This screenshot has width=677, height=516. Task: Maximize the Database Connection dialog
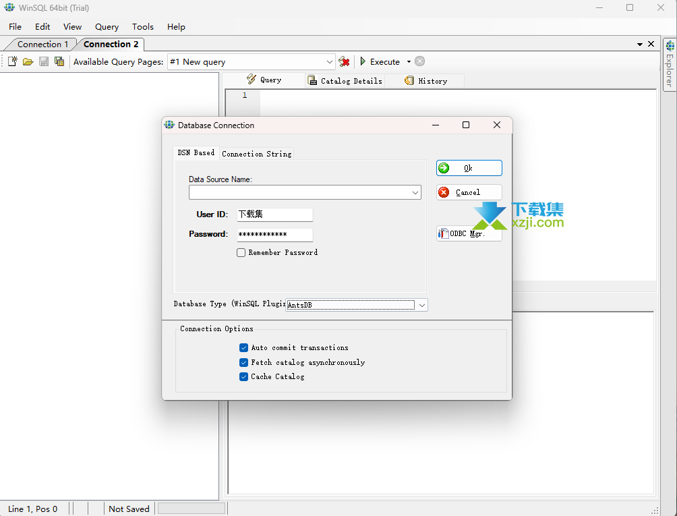pos(466,125)
